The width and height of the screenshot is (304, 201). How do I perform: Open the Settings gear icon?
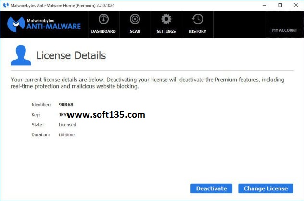point(166,19)
